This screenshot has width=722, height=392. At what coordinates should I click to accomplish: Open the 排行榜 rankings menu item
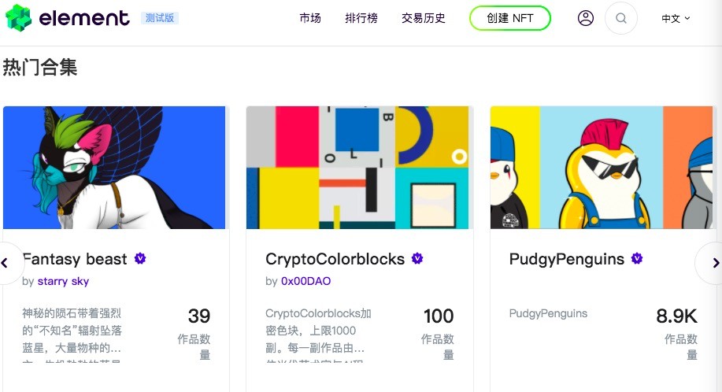361,18
